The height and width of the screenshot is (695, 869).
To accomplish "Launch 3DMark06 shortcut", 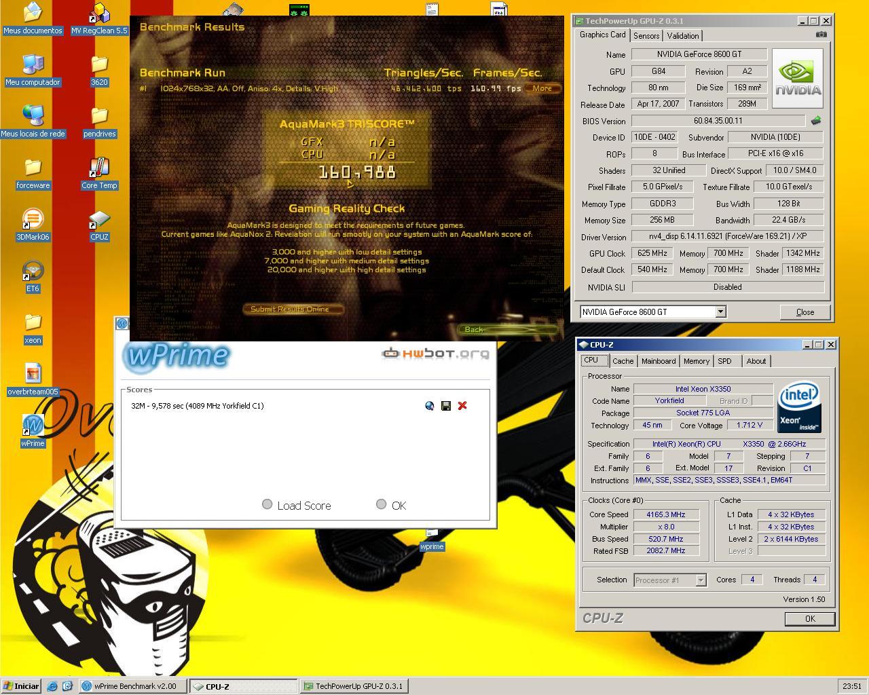I will point(33,225).
